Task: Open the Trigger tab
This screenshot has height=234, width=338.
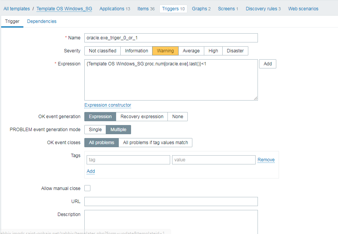Action: [x=12, y=21]
